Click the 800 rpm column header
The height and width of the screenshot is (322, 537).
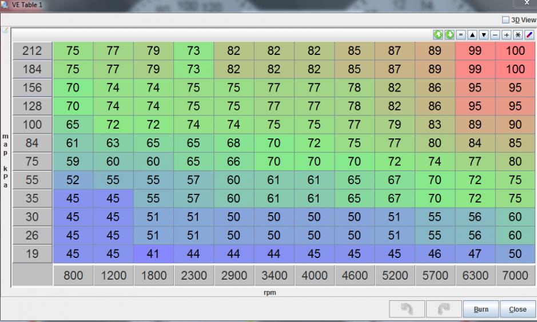73,275
